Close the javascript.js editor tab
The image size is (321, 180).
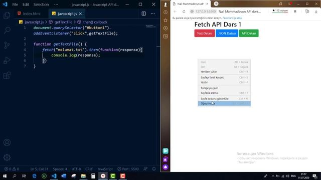(80, 13)
